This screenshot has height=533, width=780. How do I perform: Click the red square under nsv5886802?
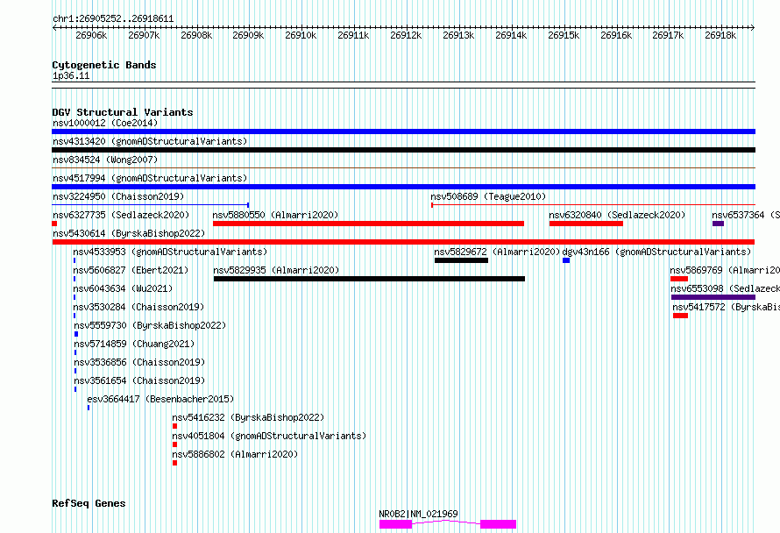click(174, 463)
